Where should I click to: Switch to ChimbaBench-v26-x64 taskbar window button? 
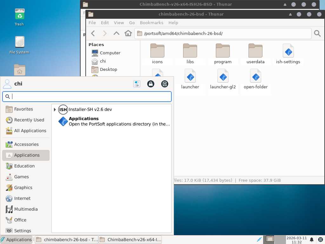click(x=130, y=240)
